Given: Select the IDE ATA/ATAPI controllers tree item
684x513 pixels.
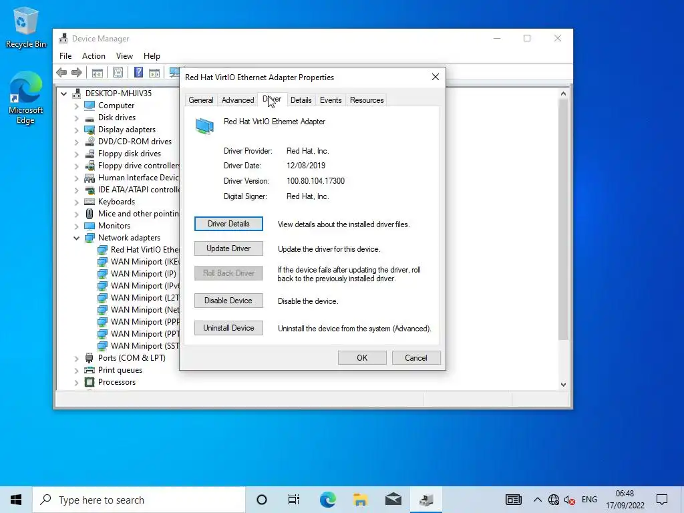Looking at the screenshot, I should [x=132, y=190].
